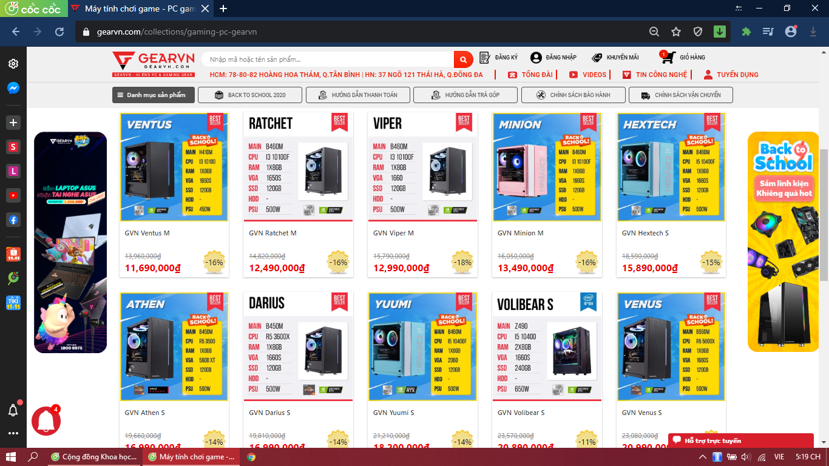Viewport: 829px width, 466px height.
Task: Click the browser downloads arrow icon
Action: pyautogui.click(x=813, y=32)
